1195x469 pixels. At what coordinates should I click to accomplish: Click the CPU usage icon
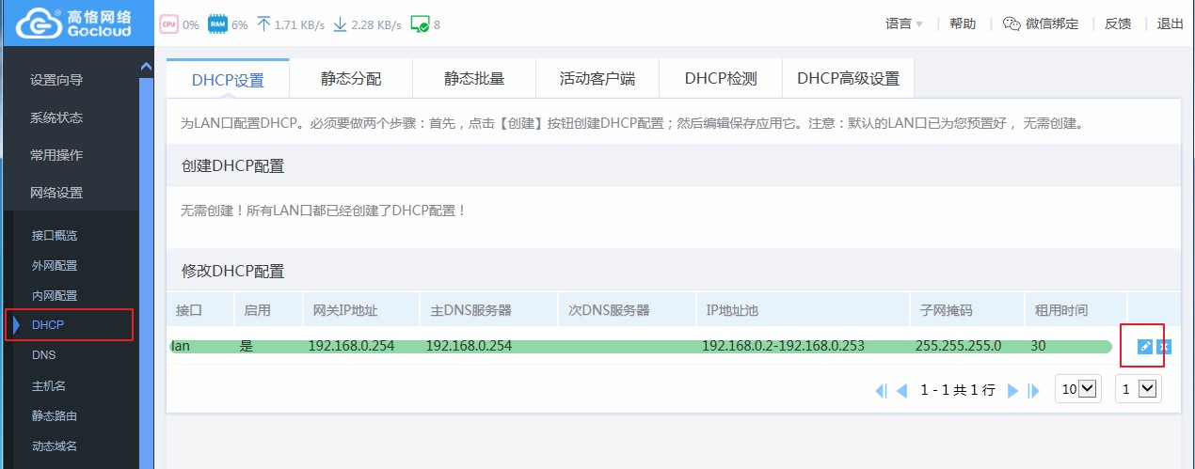169,24
